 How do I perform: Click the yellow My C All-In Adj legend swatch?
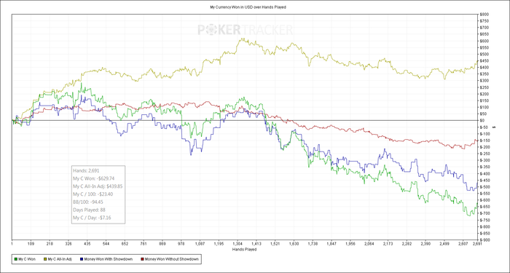pyautogui.click(x=45, y=259)
